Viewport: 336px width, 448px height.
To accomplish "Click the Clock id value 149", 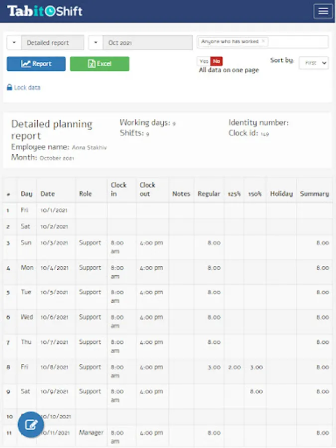I will (265, 134).
